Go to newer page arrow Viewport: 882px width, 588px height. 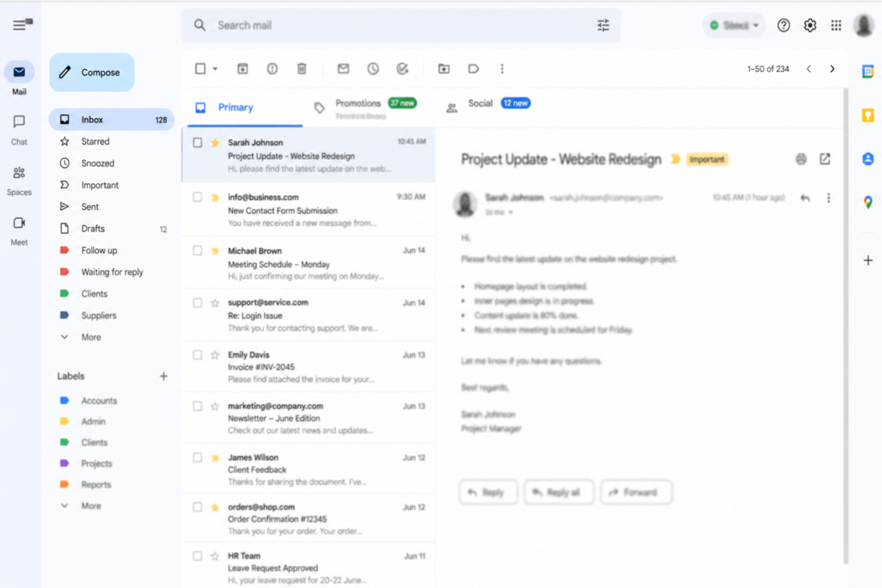coord(808,69)
